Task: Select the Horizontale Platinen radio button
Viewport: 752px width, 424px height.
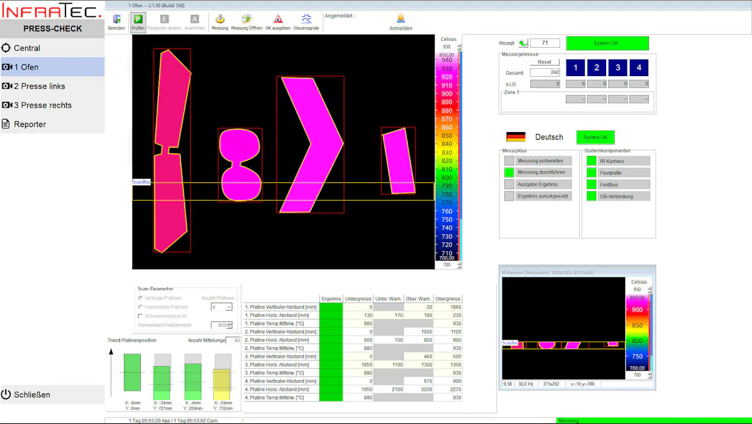Action: coord(140,307)
